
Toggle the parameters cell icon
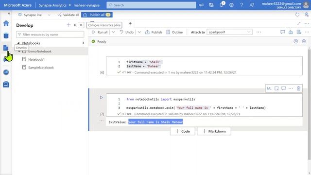(x=276, y=88)
